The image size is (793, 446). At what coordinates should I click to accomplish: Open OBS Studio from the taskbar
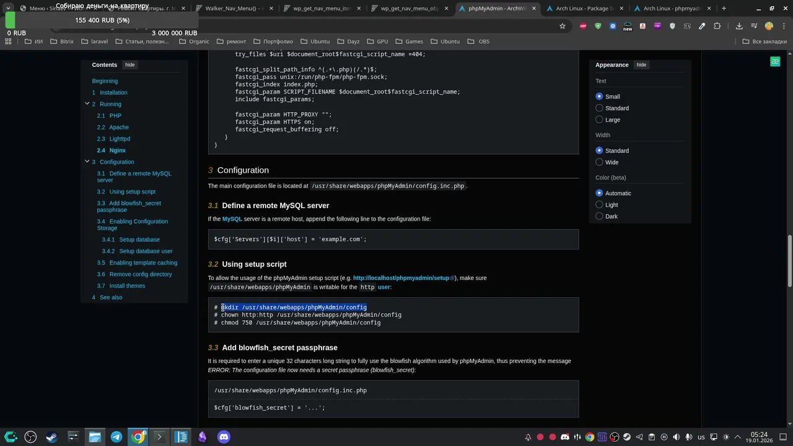pyautogui.click(x=30, y=437)
